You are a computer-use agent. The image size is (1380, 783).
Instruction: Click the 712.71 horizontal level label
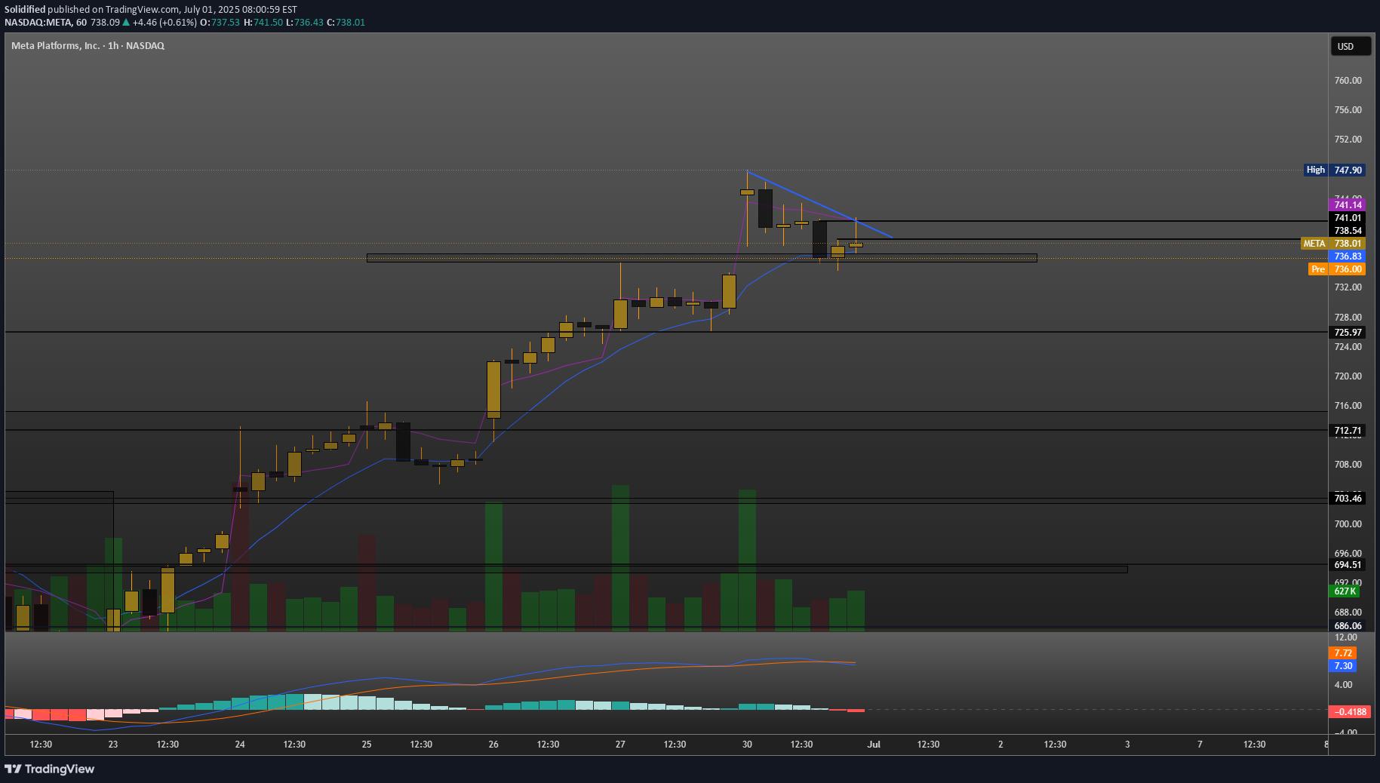(x=1348, y=431)
